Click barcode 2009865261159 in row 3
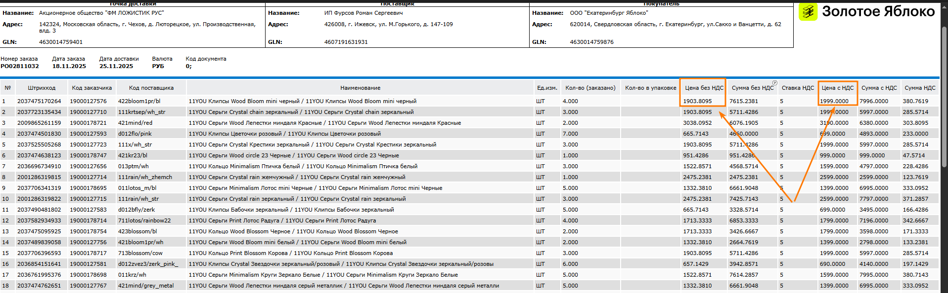This screenshot has height=293, width=948. (x=40, y=123)
